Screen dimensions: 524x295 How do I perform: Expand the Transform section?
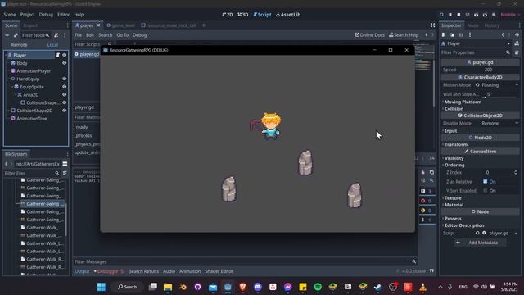coord(455,144)
